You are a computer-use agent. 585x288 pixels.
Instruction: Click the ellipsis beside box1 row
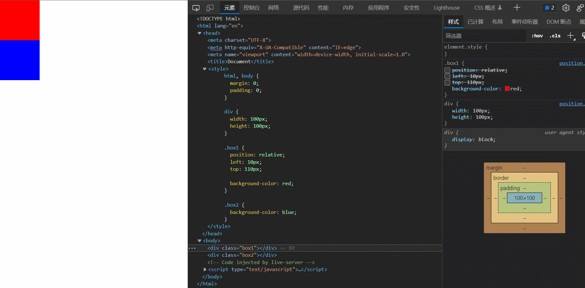pyautogui.click(x=192, y=248)
